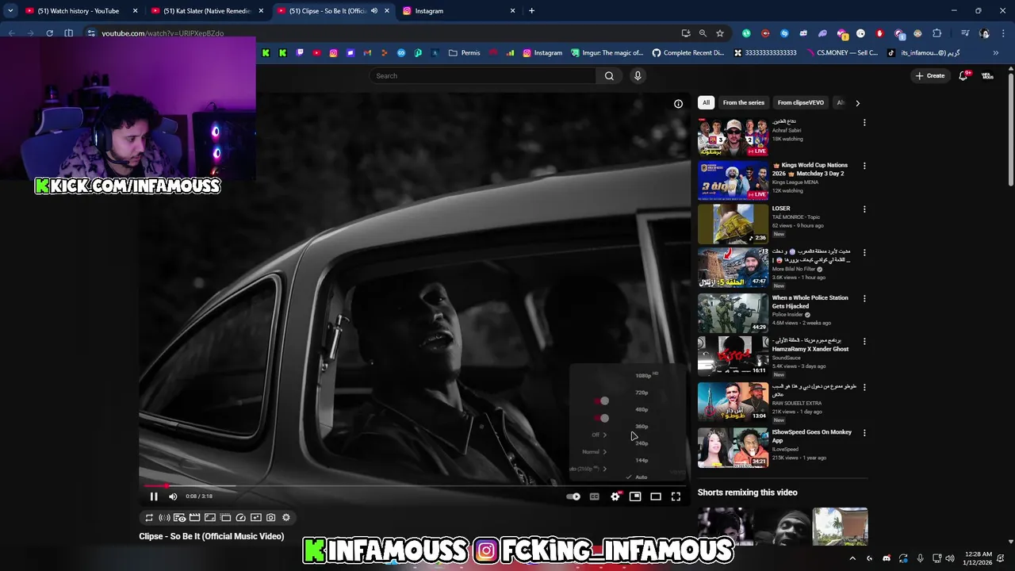
Task: Click the filmstrip window icon below the player
Action: pyautogui.click(x=225, y=518)
